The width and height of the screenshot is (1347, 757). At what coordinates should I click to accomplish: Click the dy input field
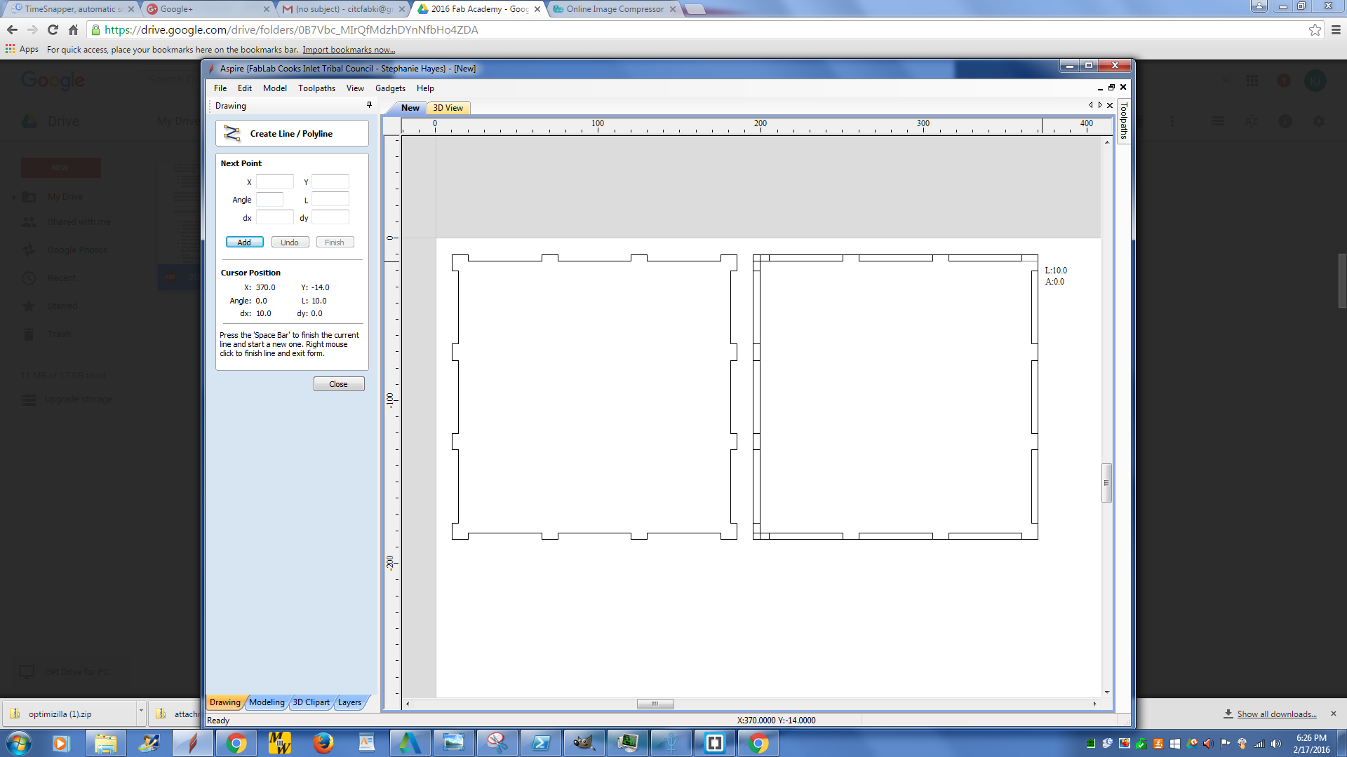330,217
